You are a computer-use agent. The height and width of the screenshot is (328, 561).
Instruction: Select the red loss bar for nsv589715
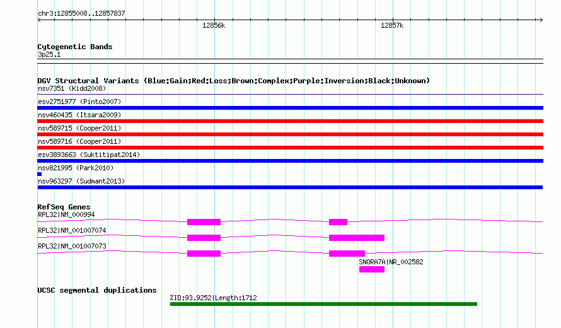coord(290,134)
